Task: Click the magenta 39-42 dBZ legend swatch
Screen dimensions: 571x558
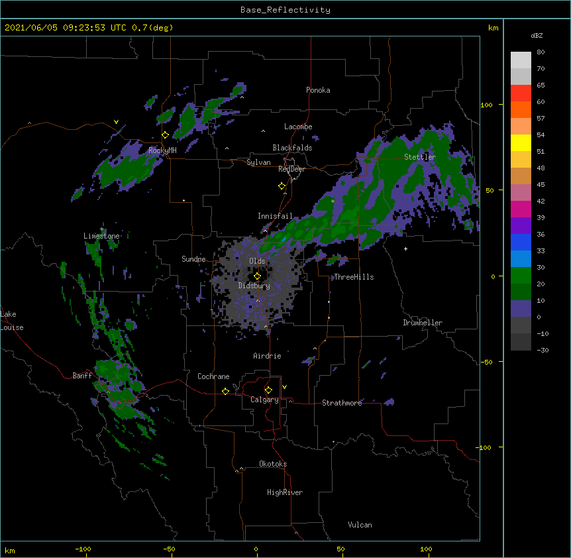Action: pyautogui.click(x=521, y=209)
